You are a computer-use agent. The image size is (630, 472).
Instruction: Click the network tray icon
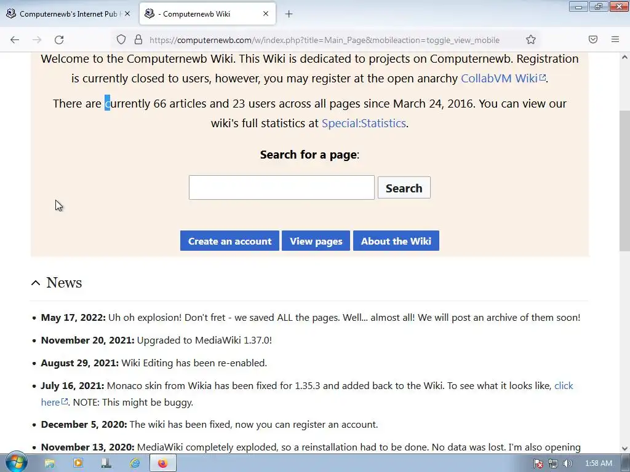click(x=553, y=463)
